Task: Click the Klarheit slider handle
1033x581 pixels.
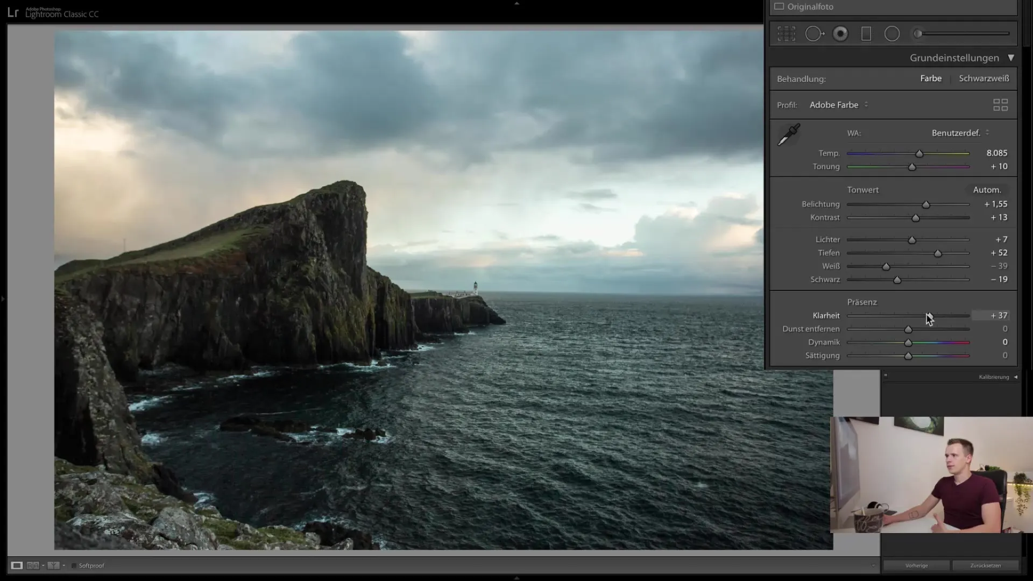Action: pos(929,316)
